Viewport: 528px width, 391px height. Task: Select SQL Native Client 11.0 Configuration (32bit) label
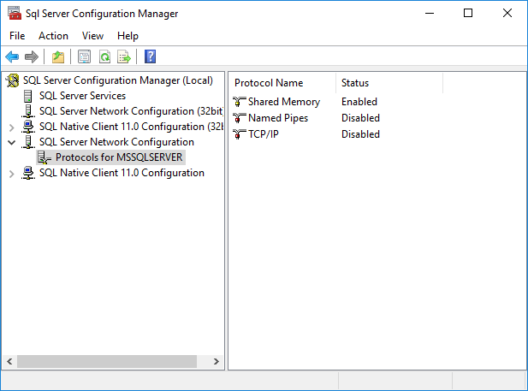[x=131, y=127]
